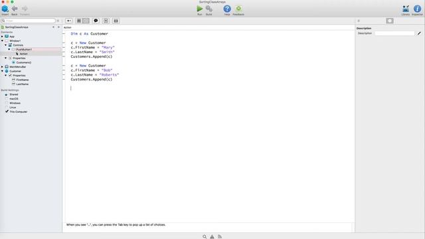This screenshot has width=425, height=239.
Task: Select the Customers() property
Action: point(24,62)
